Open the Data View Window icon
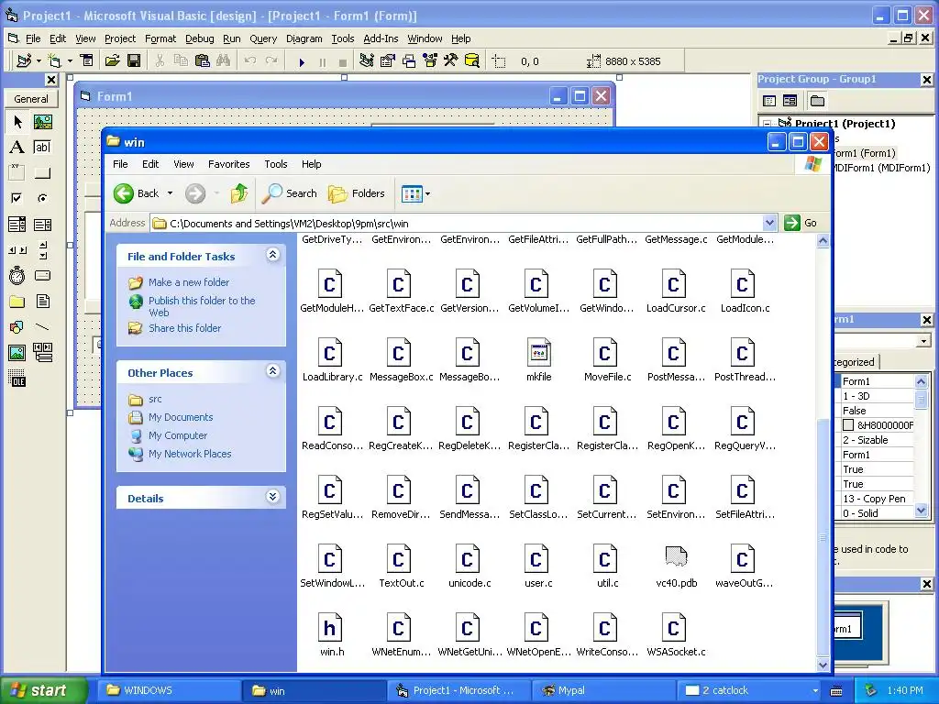Screen dimensions: 939x704 tap(472, 60)
